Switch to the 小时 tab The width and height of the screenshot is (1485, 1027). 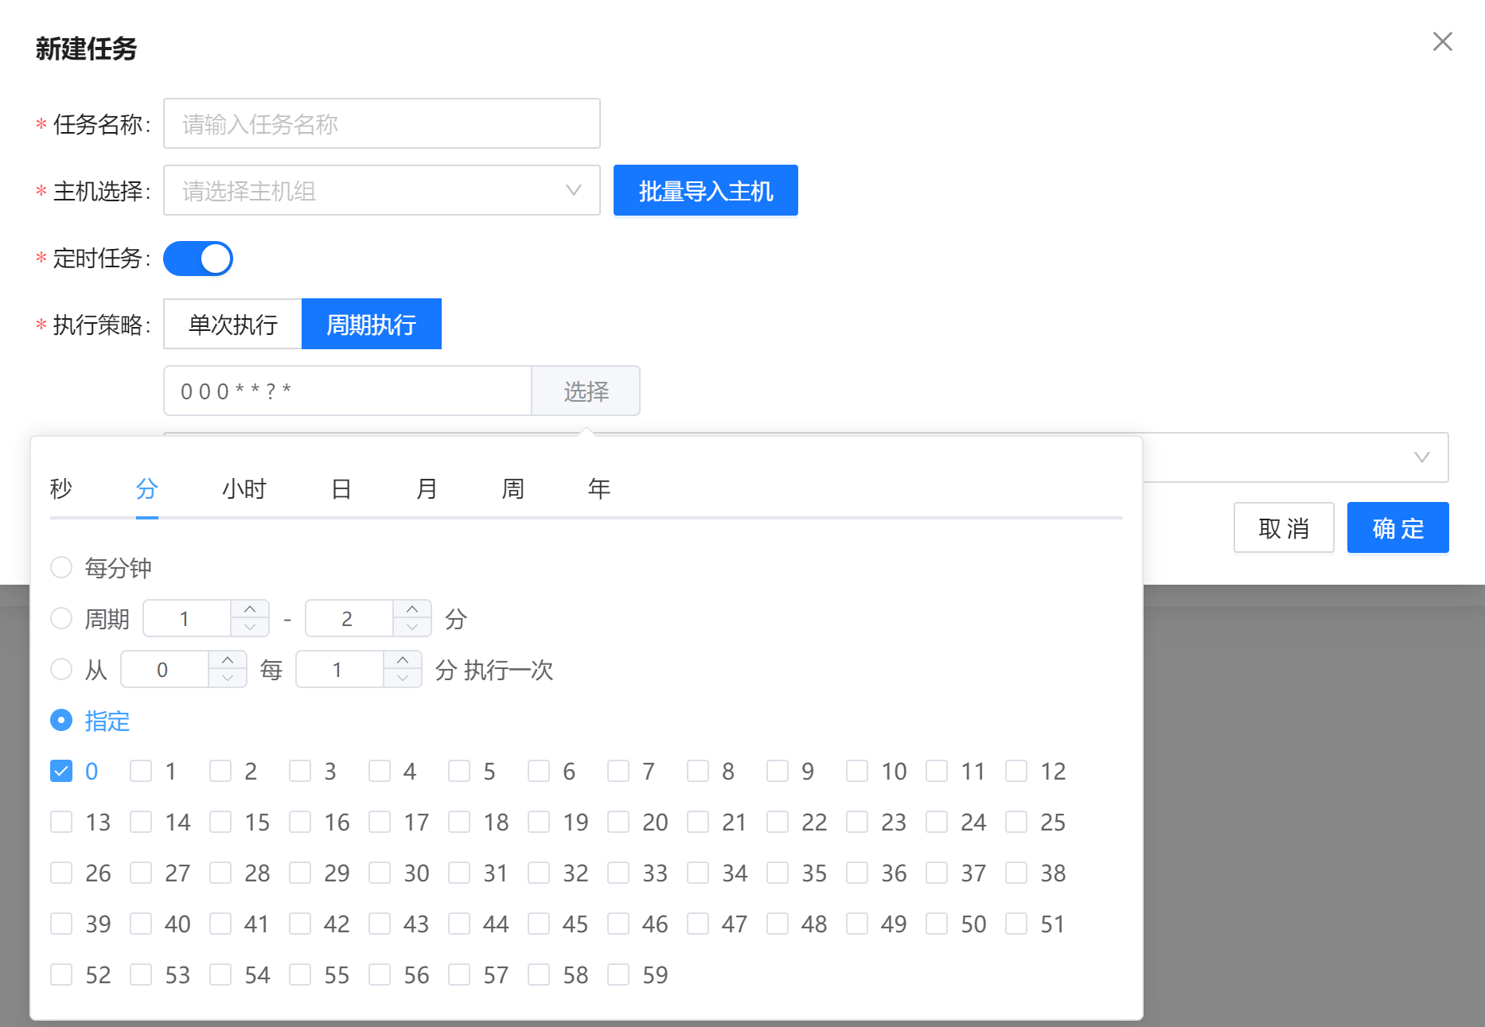244,488
